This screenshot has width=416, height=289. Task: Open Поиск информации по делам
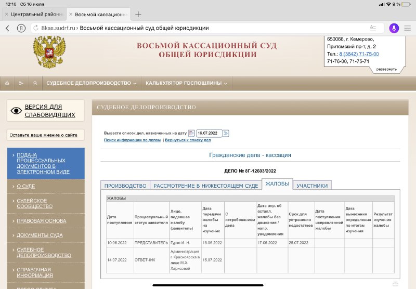[133, 140]
